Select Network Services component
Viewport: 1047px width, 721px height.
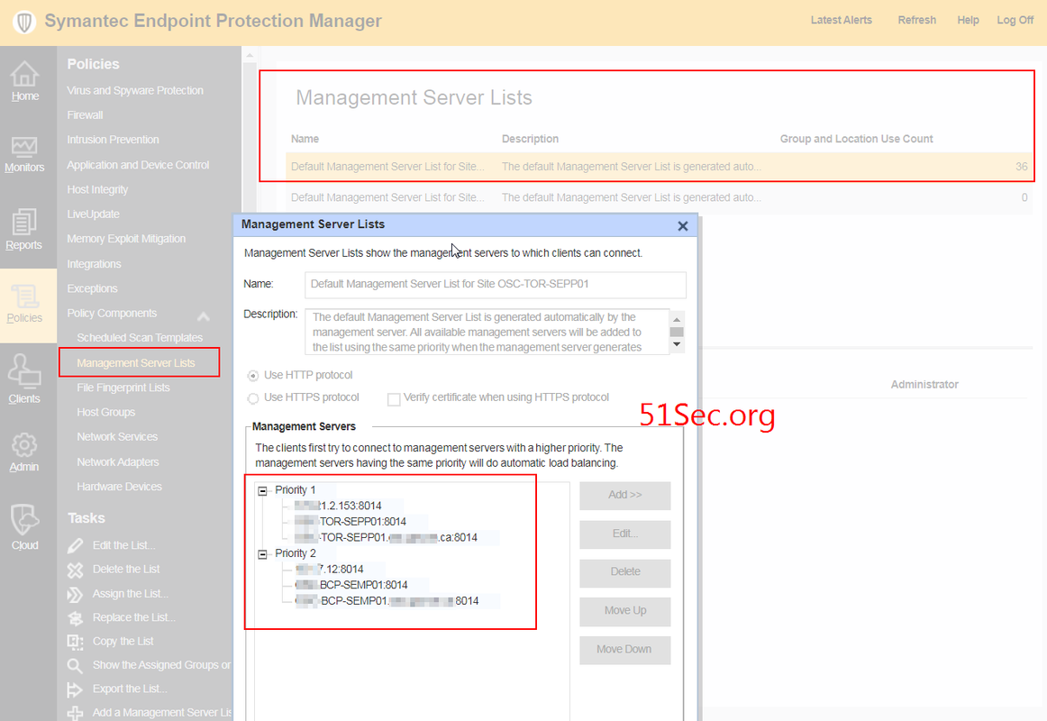pos(117,436)
